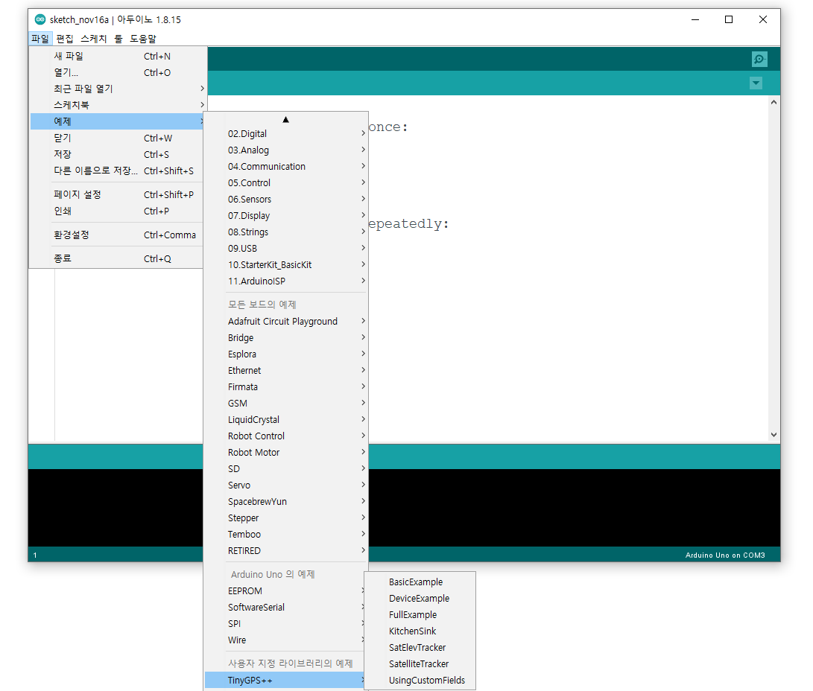Open the SatelliteTracker sketch
The height and width of the screenshot is (691, 813).
click(x=420, y=664)
